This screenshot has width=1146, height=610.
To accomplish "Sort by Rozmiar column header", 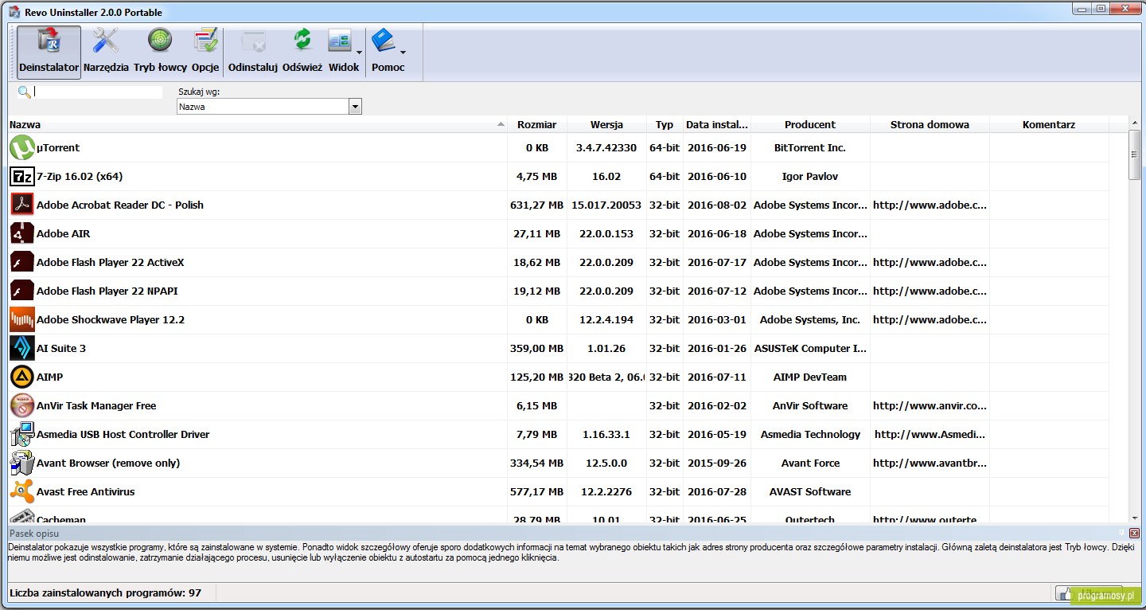I will point(537,124).
